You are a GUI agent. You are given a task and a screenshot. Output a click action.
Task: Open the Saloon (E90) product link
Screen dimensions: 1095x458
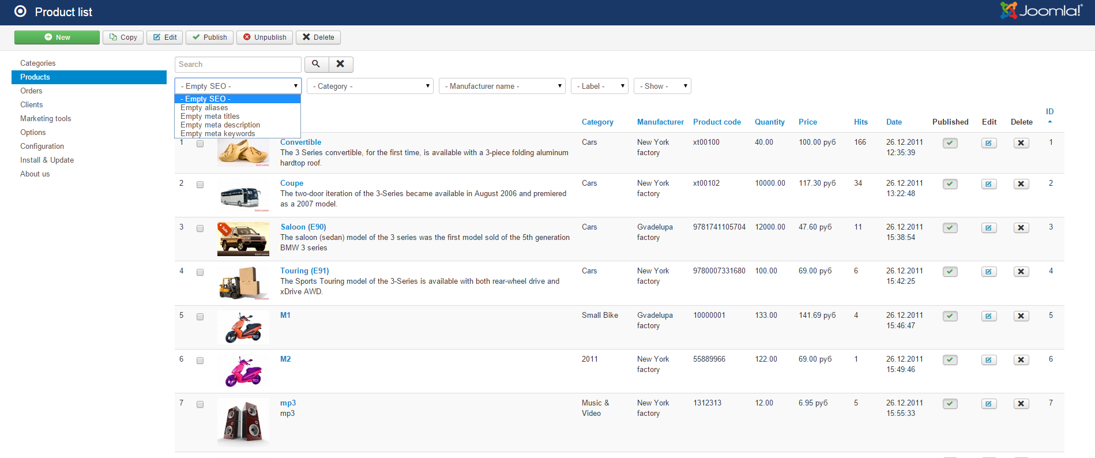[303, 227]
